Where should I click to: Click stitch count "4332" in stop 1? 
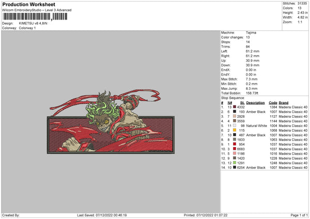click(x=241, y=107)
